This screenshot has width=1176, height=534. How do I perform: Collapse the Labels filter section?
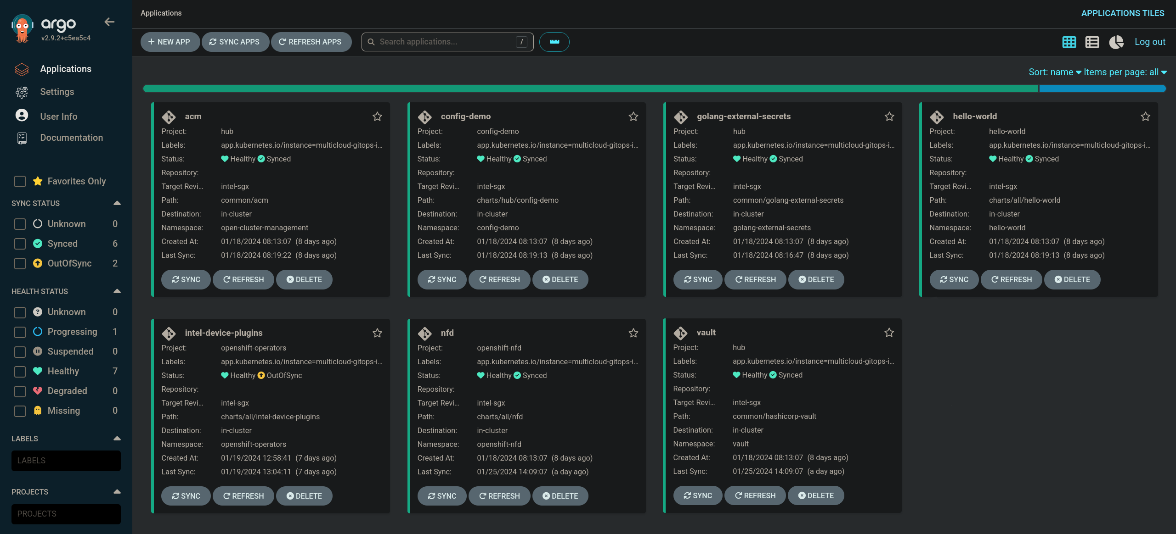(x=117, y=439)
